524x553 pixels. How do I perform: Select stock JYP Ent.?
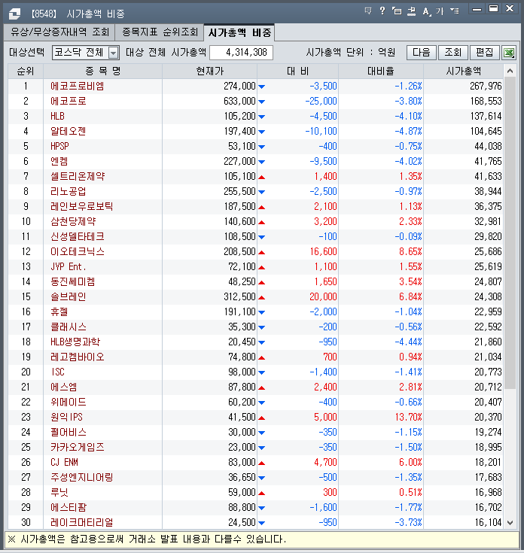click(x=68, y=266)
